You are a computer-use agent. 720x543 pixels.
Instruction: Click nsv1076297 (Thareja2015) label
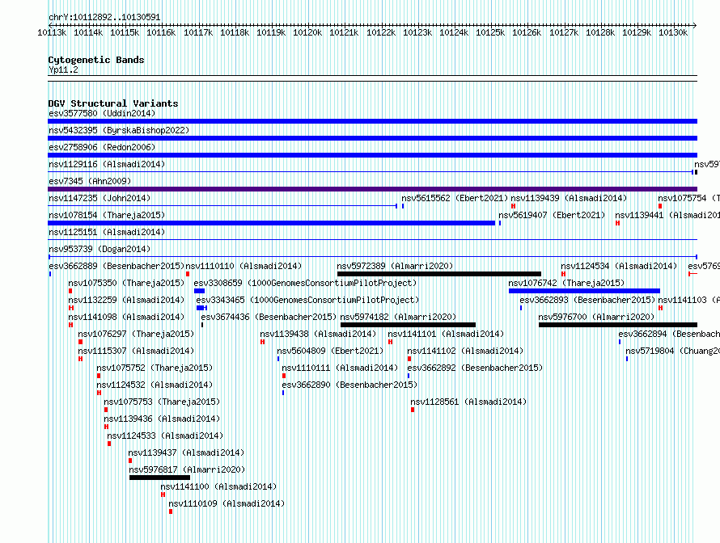[136, 334]
